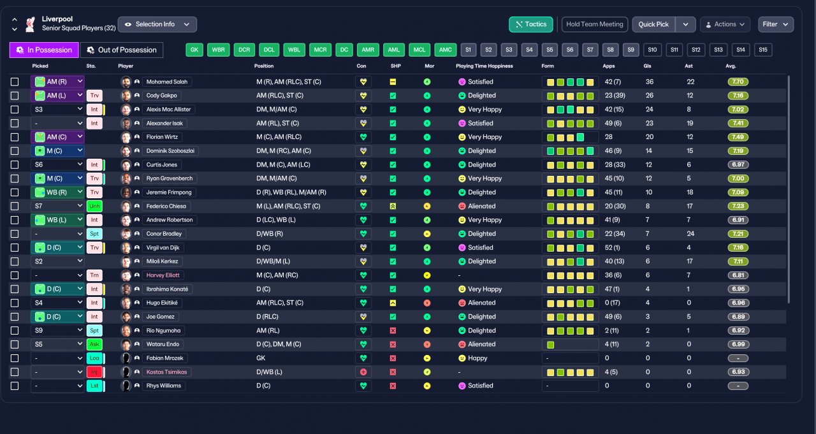Switch to the Out of Possession tab
This screenshot has width=816, height=434.
coord(122,50)
